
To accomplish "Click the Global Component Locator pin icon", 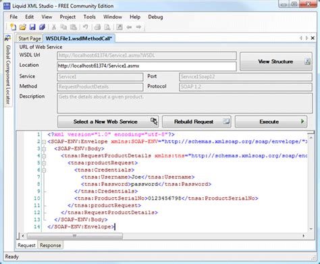I will (8, 38).
